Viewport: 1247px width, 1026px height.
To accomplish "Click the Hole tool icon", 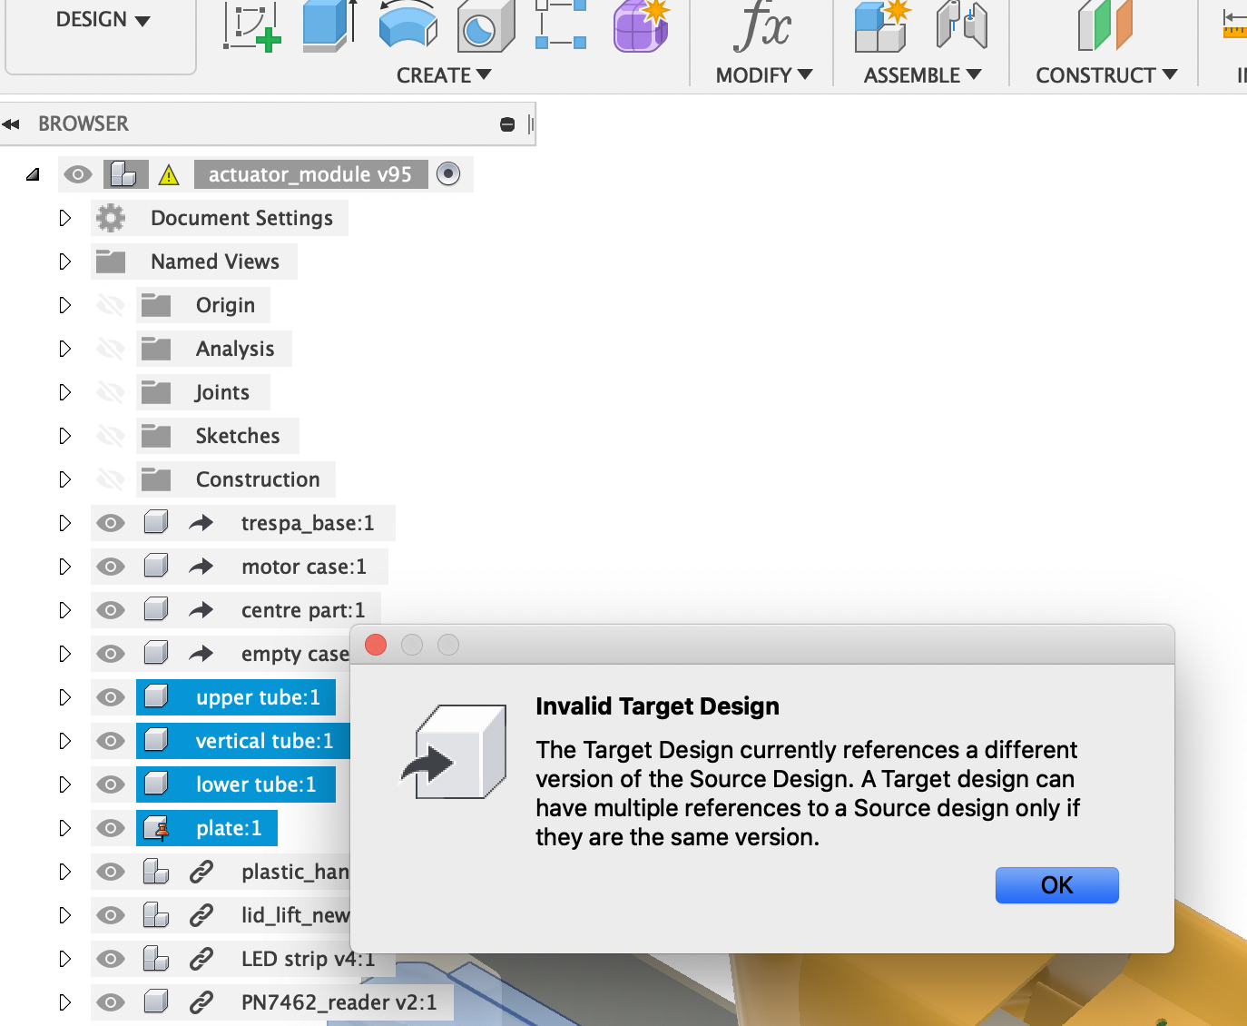I will coord(485,25).
